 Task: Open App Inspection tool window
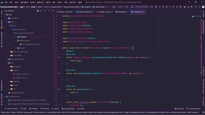[68, 109]
